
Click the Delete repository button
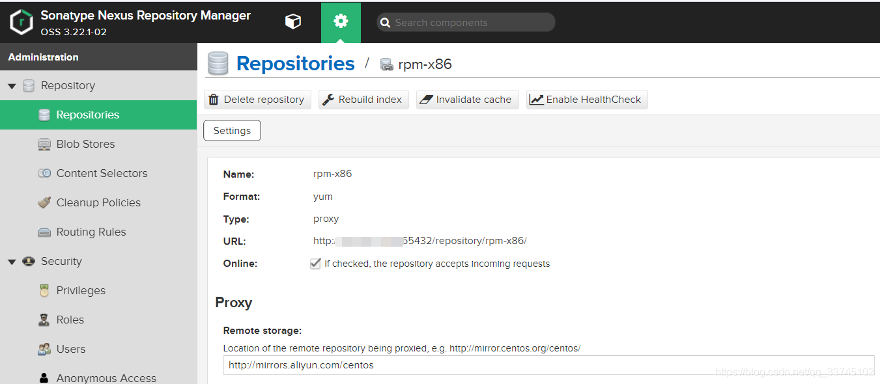tap(258, 100)
